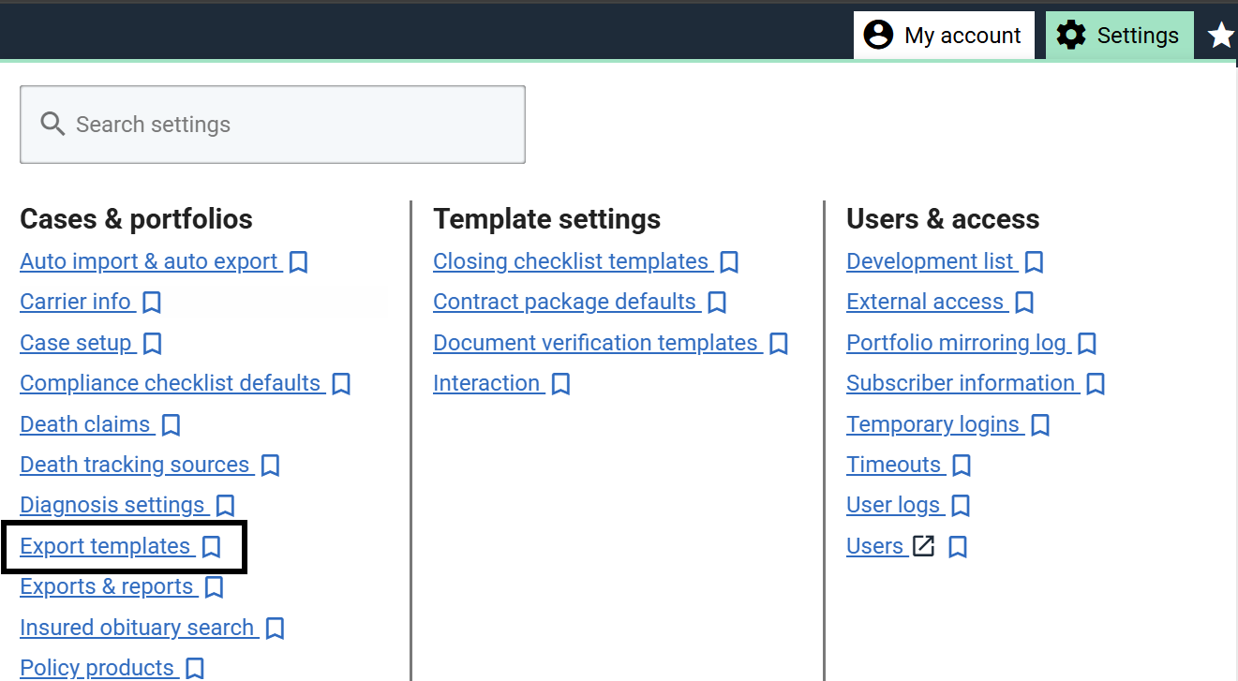The height and width of the screenshot is (681, 1238).
Task: Click bookmark icon beside Death claims
Action: (x=171, y=425)
